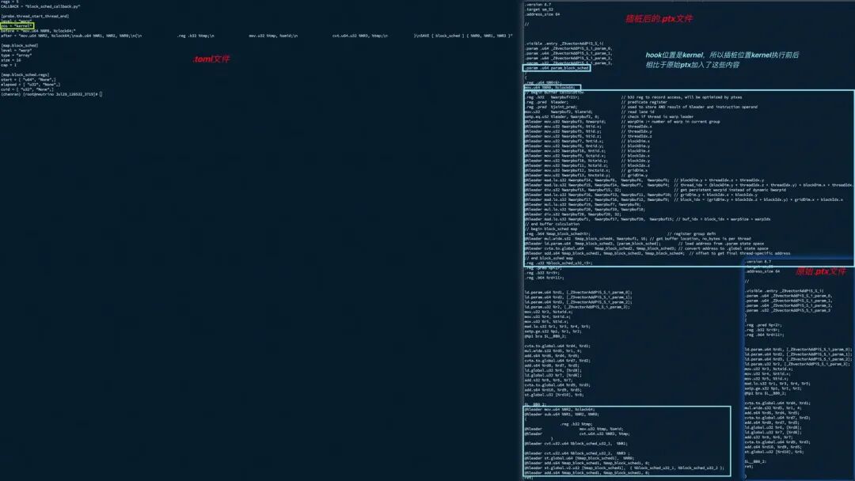Viewport: 855px width, 481px height.
Task: Click the '.target sm_52' line in instrumented ptx
Action: (x=539, y=9)
